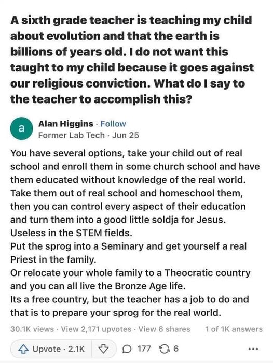This screenshot has height=363, width=273.
Task: Open comments via speech bubble icon
Action: coord(127,349)
